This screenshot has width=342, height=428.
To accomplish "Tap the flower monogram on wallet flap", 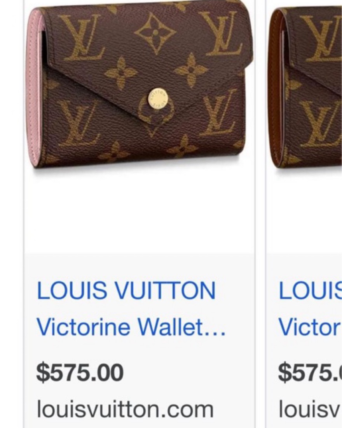I will [x=155, y=33].
